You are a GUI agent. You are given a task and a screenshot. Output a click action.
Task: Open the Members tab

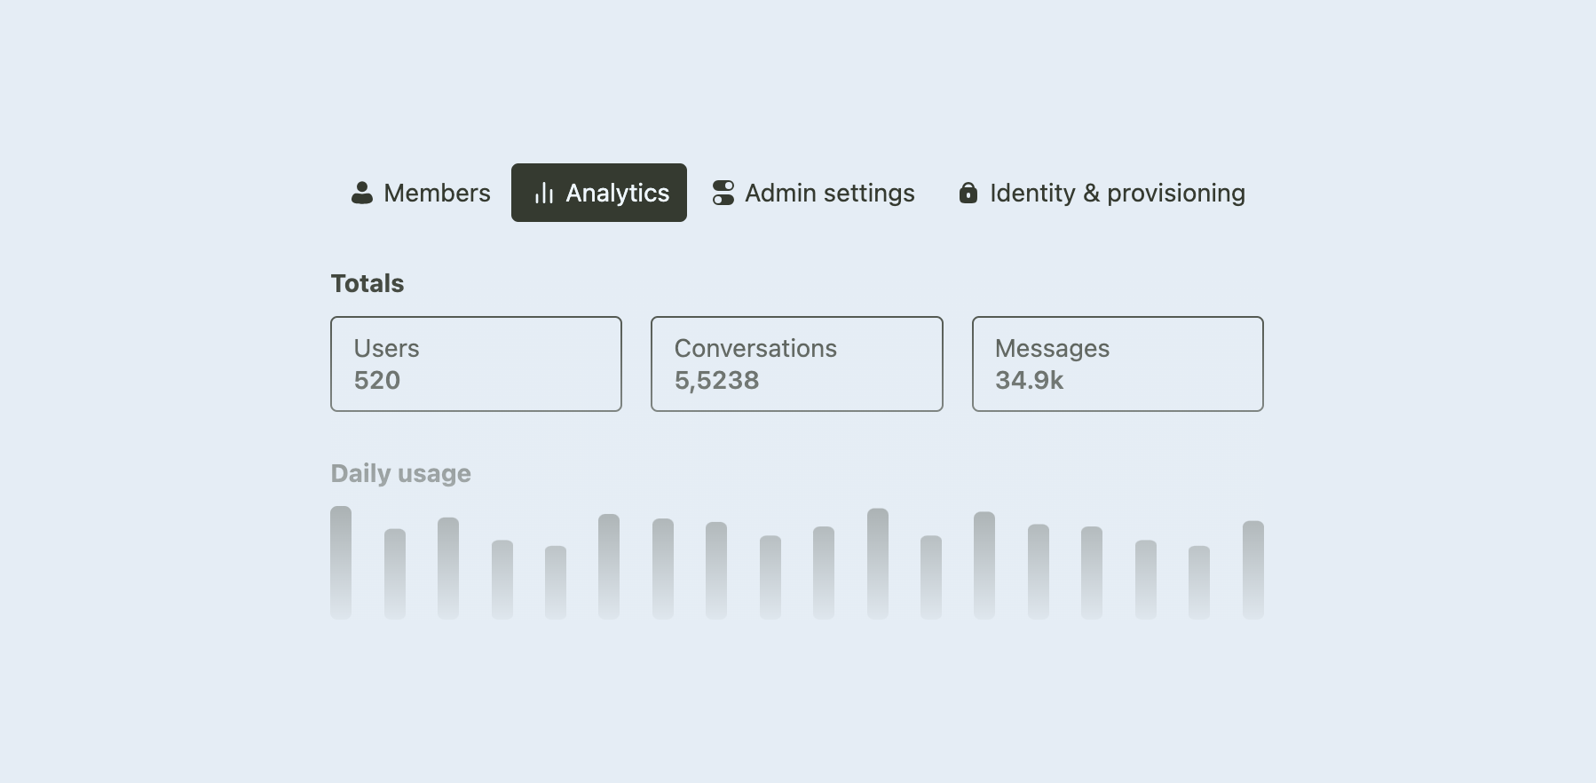[421, 193]
